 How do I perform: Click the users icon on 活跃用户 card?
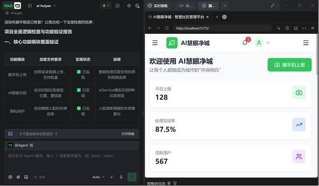[299, 156]
